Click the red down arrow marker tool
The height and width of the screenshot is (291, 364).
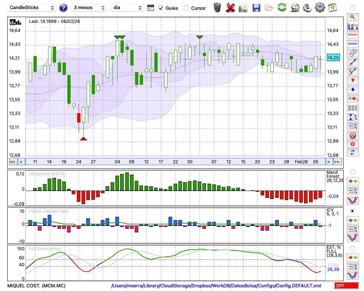coord(353,80)
